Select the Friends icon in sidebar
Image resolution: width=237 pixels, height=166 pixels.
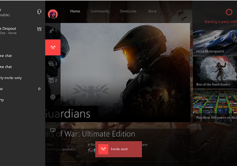point(53,31)
